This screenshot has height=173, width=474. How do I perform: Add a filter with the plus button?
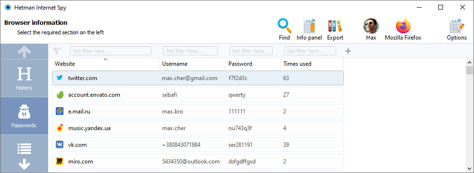pos(348,51)
